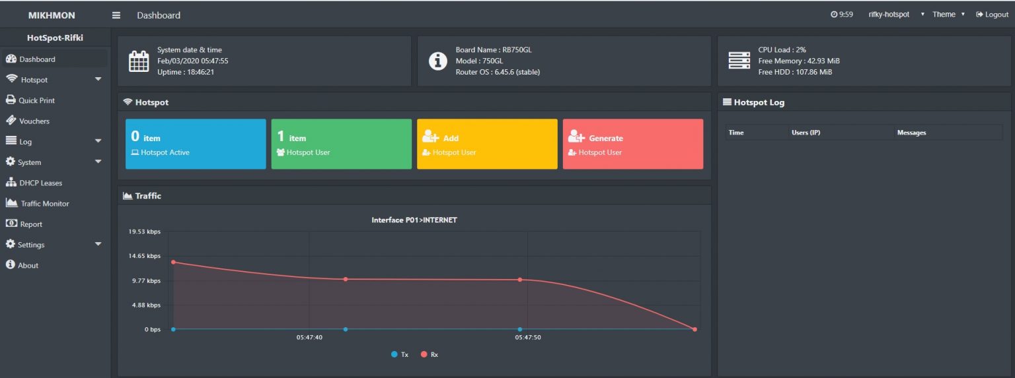Click the Time column header in Hotspot Log
The width and height of the screenshot is (1015, 378).
pos(757,133)
